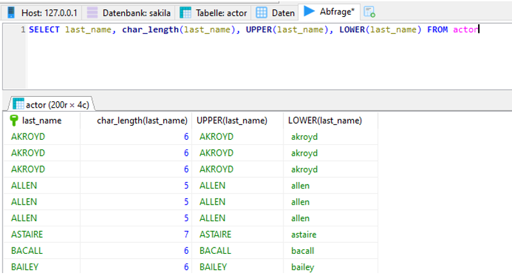Sort by the char_length(last_name) column header
The width and height of the screenshot is (512, 275).
(141, 121)
